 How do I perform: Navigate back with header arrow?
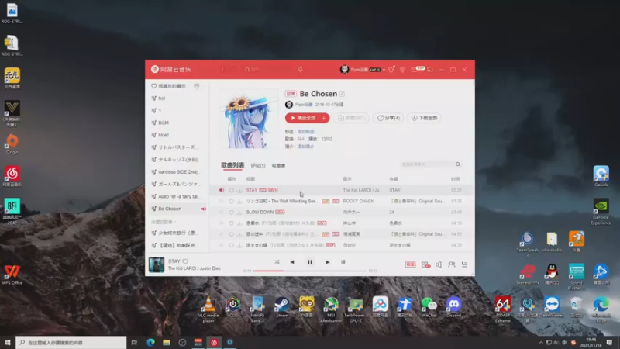pos(222,70)
